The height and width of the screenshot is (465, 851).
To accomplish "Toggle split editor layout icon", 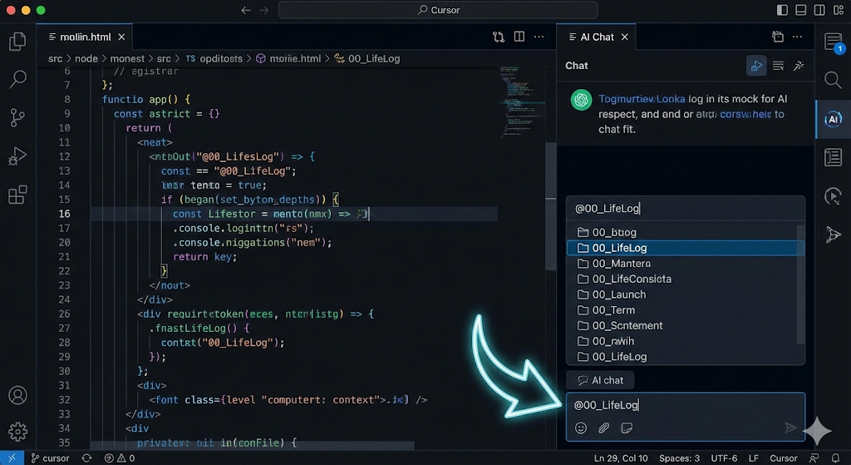I will click(x=519, y=37).
